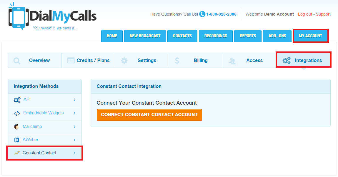Click the Mailchimp monkey icon
The width and height of the screenshot is (338, 177).
[x=17, y=127]
